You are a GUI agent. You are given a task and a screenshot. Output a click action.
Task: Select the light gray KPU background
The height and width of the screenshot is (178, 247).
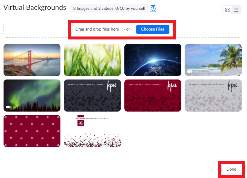tap(213, 96)
